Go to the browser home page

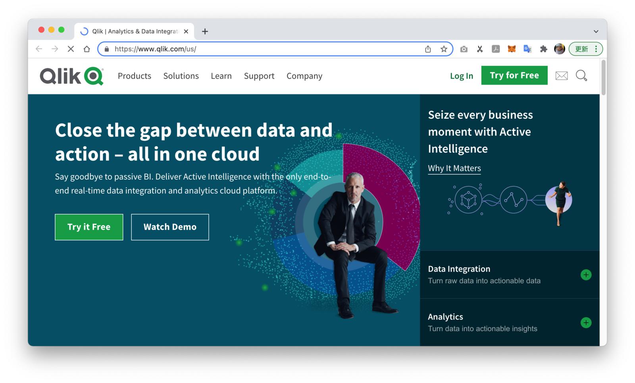coord(87,49)
